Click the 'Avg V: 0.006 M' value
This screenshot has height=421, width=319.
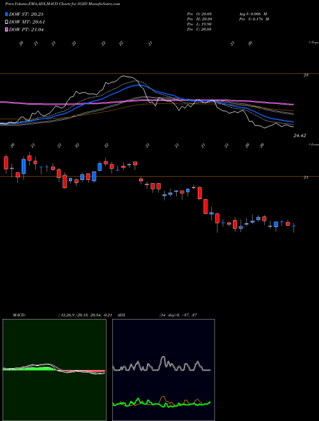click(253, 14)
